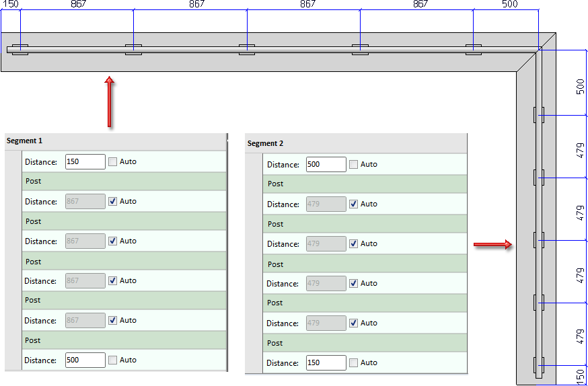Click Segment 1's last Distance field showing 500
588x386 pixels.
point(85,360)
